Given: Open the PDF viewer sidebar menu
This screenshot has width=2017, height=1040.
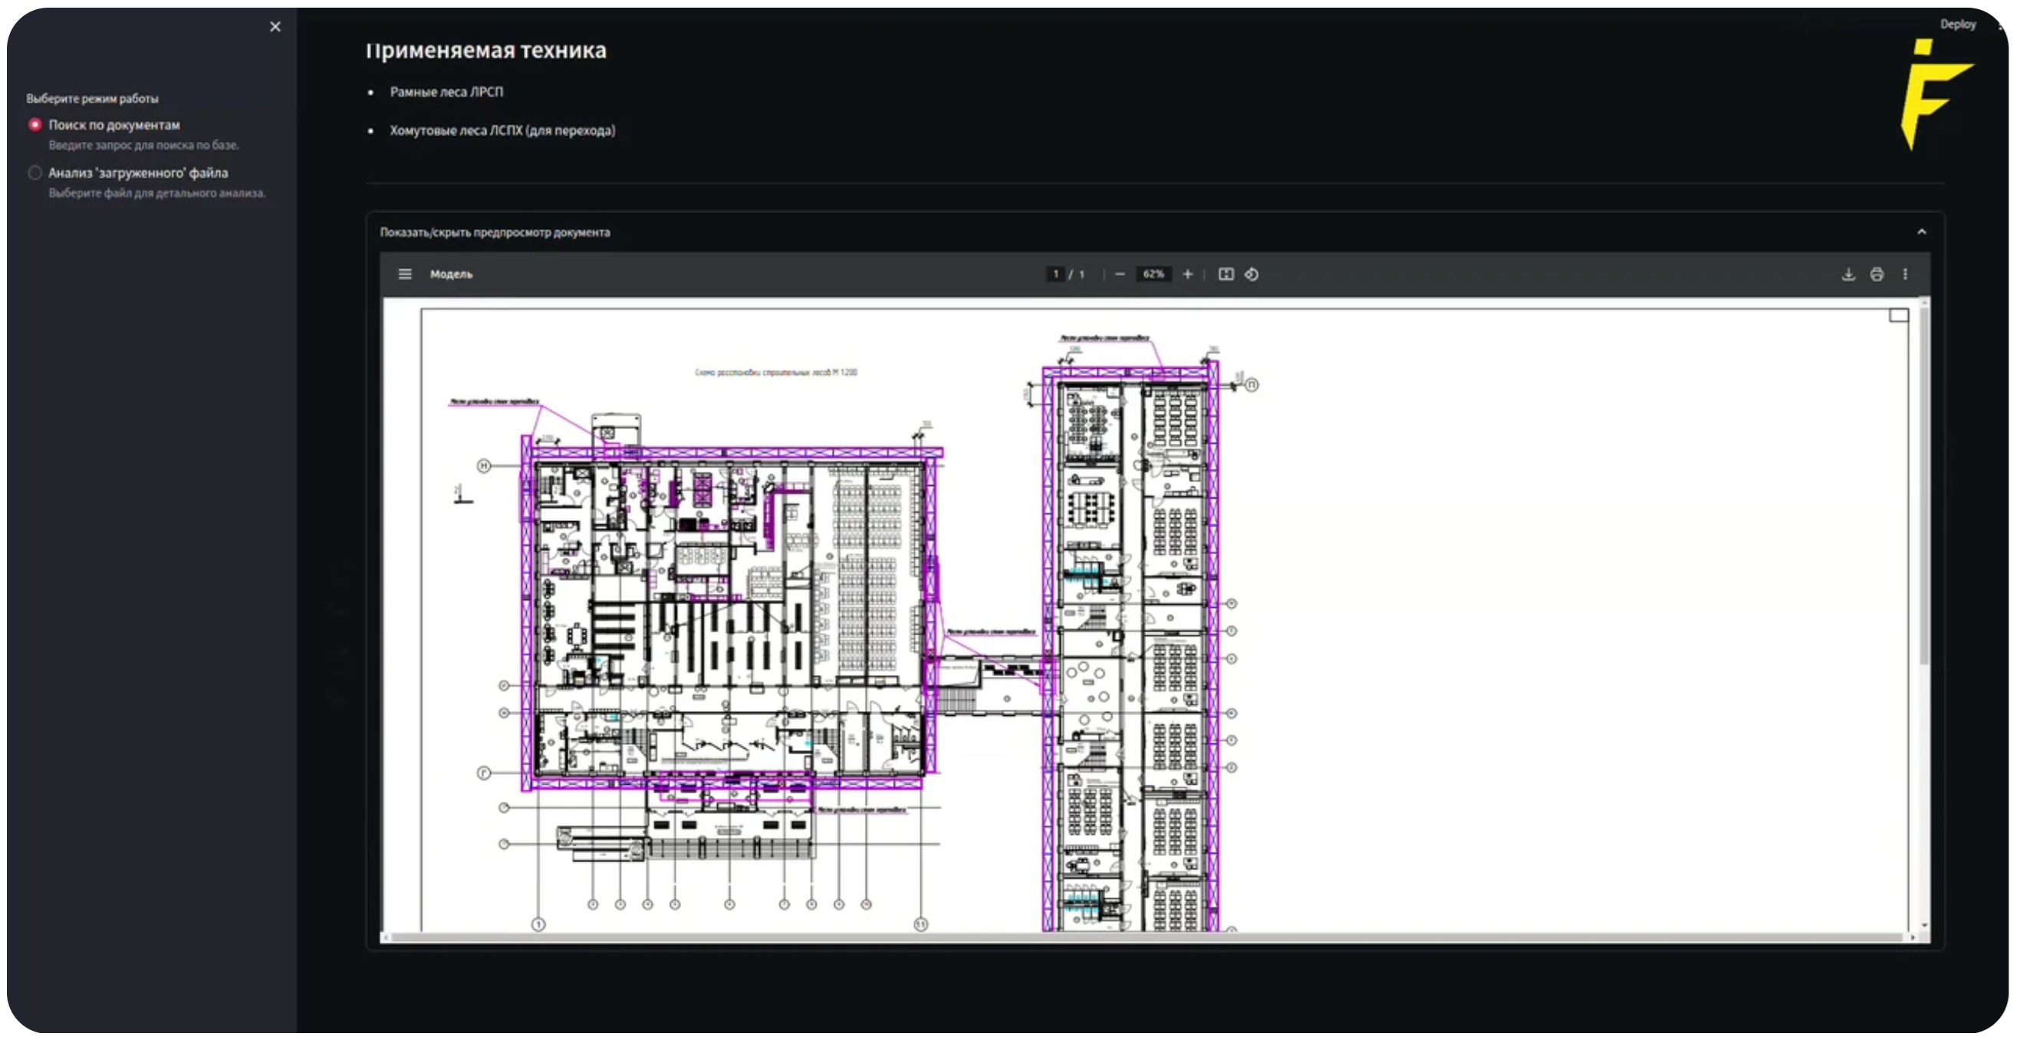Looking at the screenshot, I should coord(404,274).
